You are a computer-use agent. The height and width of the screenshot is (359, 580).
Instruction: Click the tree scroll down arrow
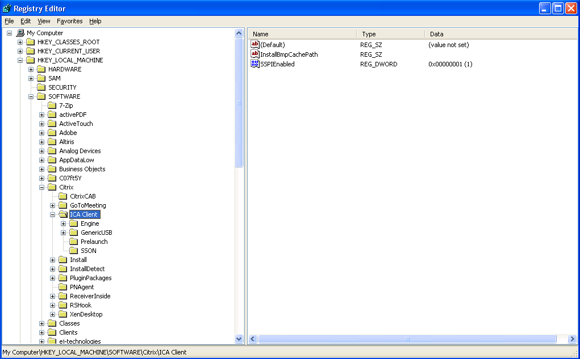tap(239, 339)
